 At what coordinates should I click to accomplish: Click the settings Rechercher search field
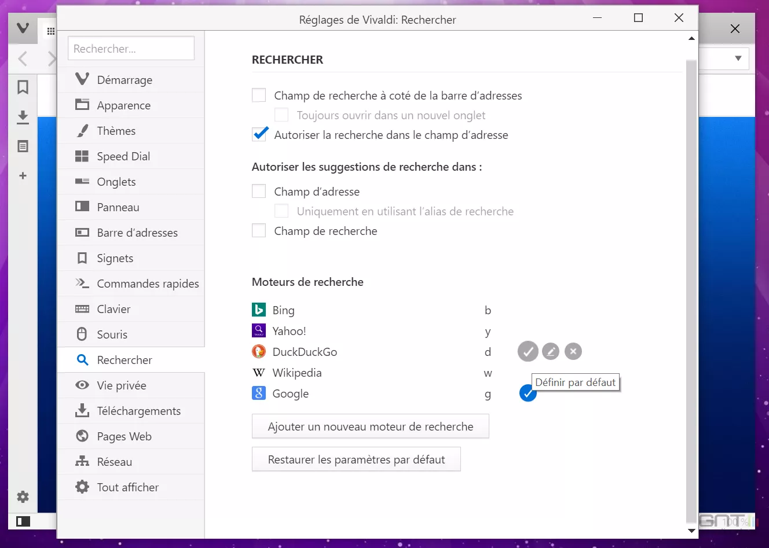[131, 49]
